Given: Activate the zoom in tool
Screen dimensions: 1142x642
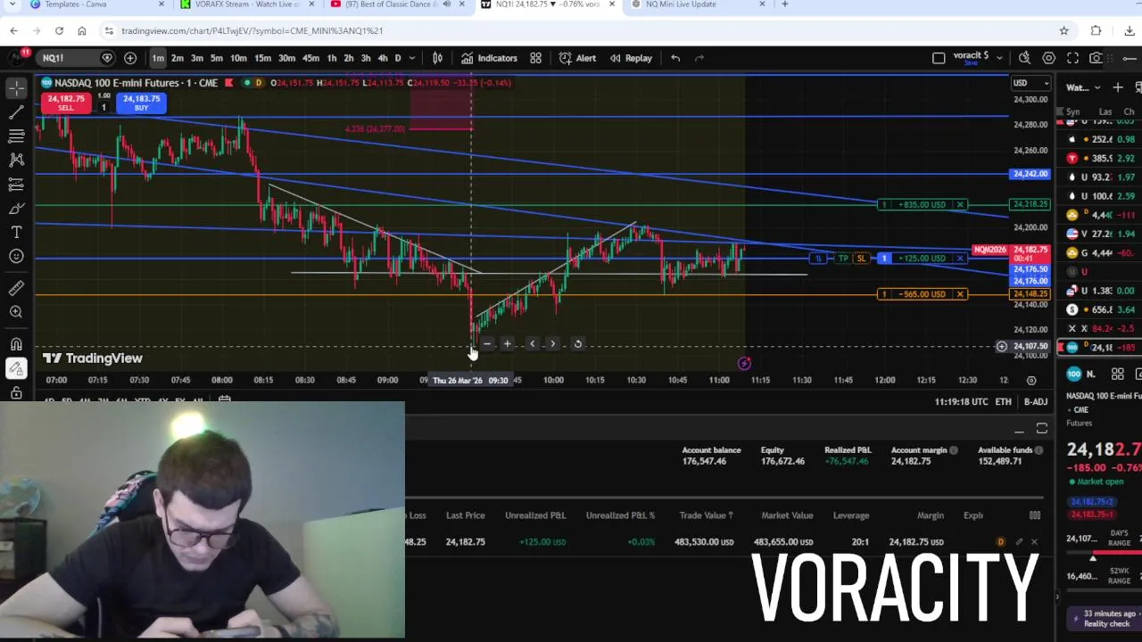Looking at the screenshot, I should point(16,312).
